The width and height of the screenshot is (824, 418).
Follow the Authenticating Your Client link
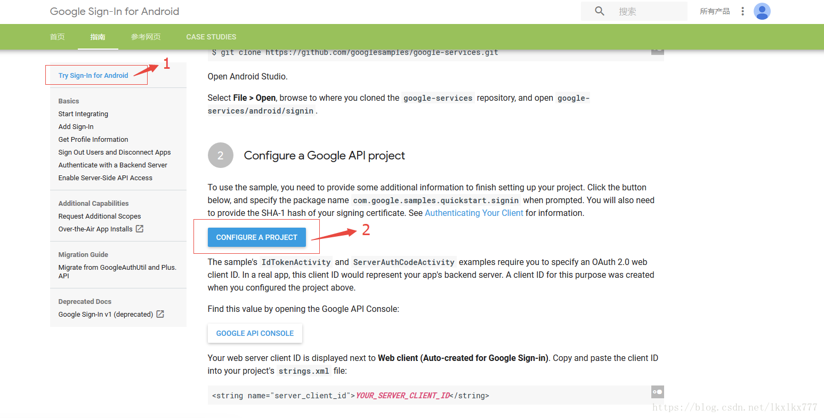coord(474,213)
